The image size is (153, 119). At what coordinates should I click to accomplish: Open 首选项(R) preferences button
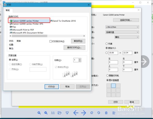(78, 41)
